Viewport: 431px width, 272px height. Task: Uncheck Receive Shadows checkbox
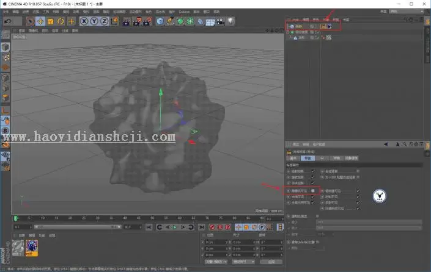click(313, 177)
